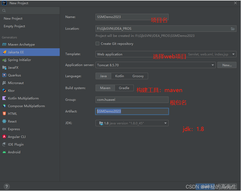Image resolution: width=241 pixels, height=192 pixels.
Task: Click the Angular CLI red icon
Action: 4,137
